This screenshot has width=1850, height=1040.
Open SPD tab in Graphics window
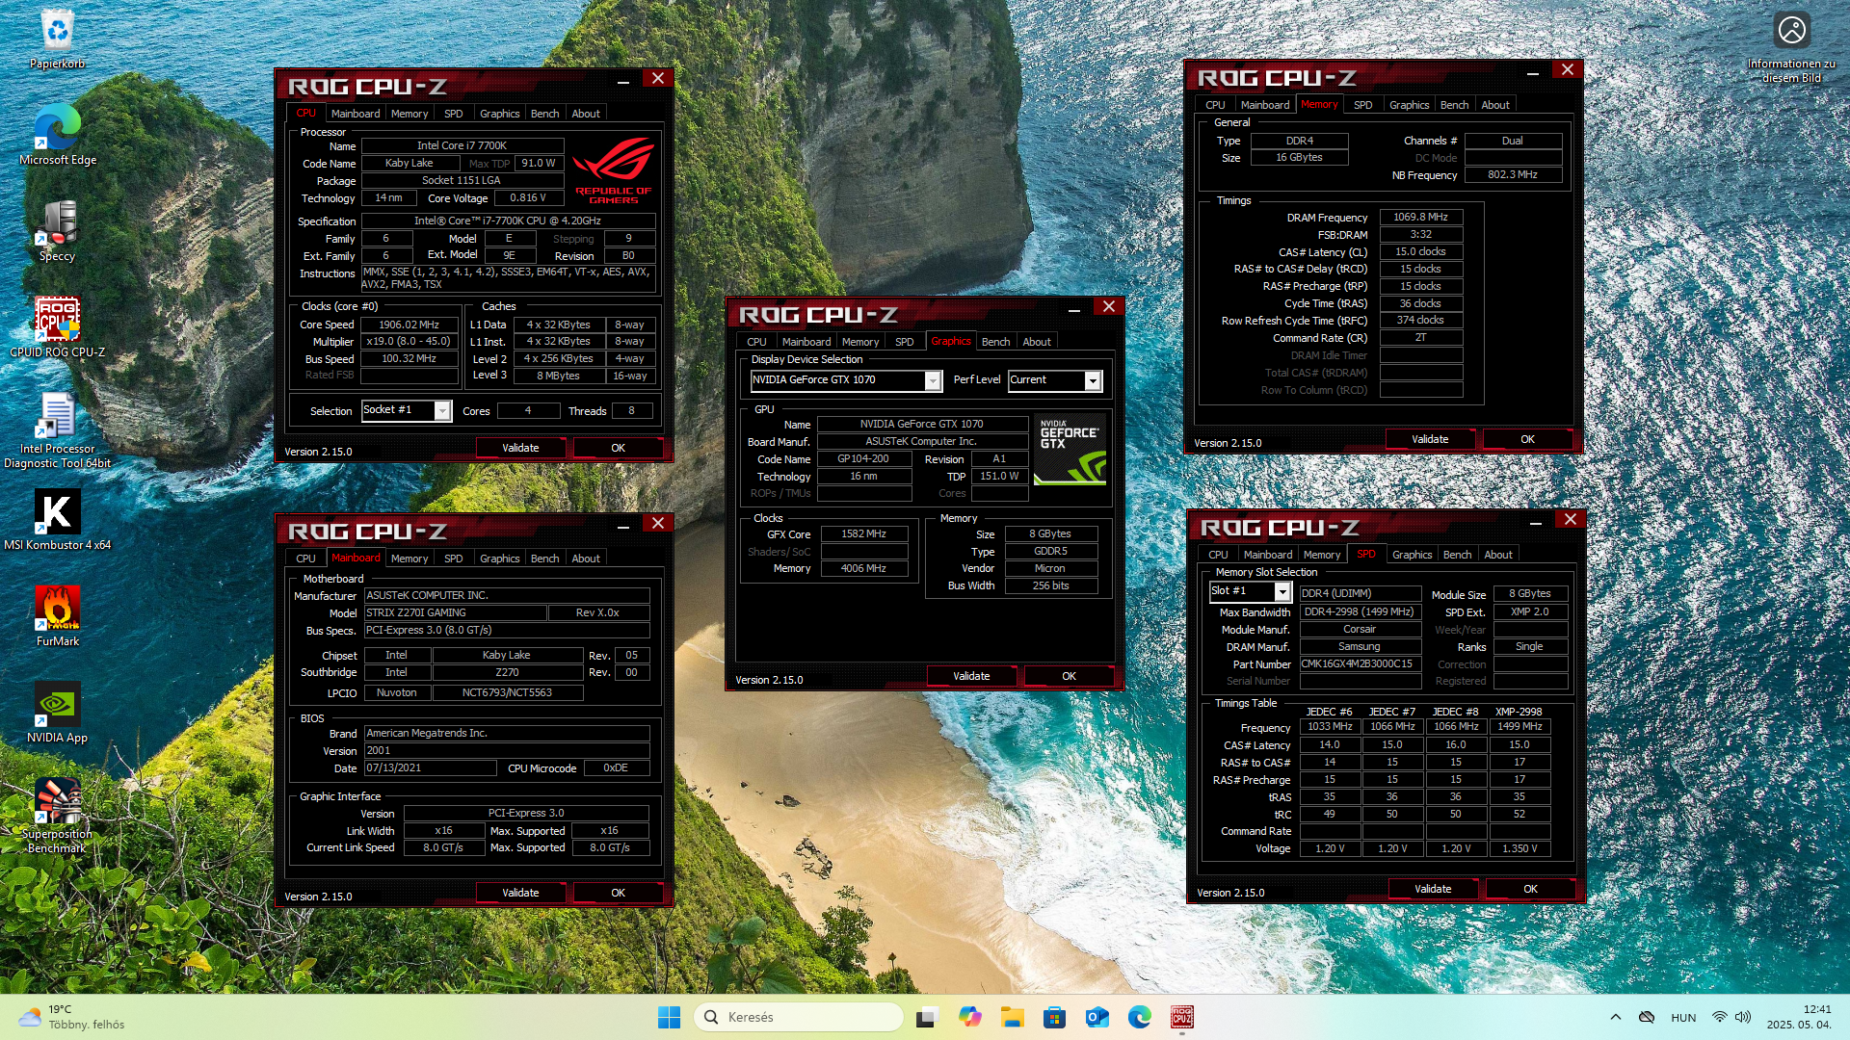(x=904, y=342)
